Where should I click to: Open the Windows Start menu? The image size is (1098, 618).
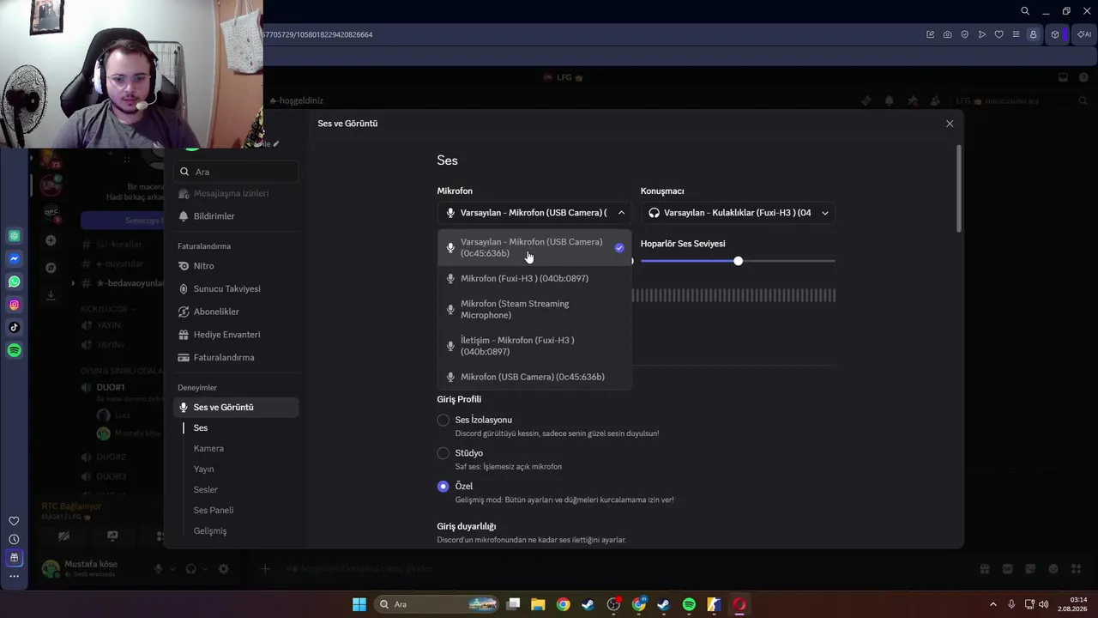click(x=359, y=604)
